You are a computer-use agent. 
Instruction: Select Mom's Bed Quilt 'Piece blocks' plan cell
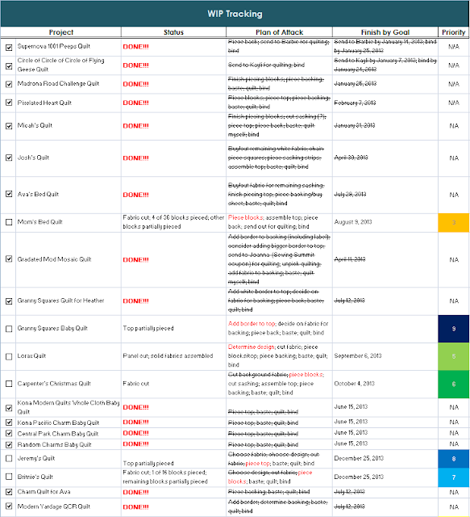point(279,222)
